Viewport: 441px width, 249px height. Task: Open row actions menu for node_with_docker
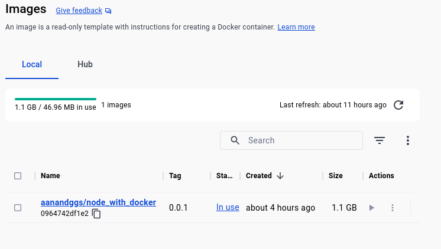(x=393, y=208)
